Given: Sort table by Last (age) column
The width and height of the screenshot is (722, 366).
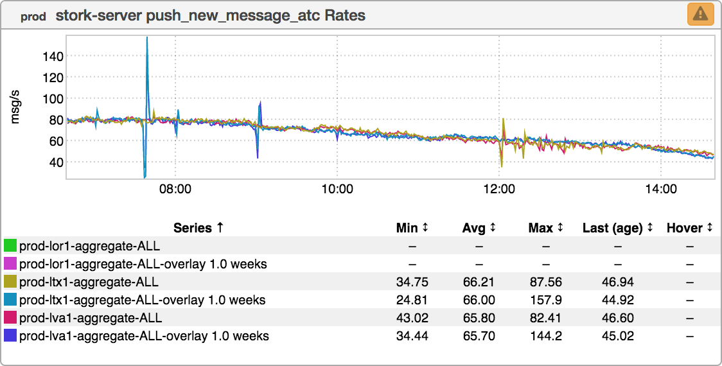Looking at the screenshot, I should [x=617, y=228].
